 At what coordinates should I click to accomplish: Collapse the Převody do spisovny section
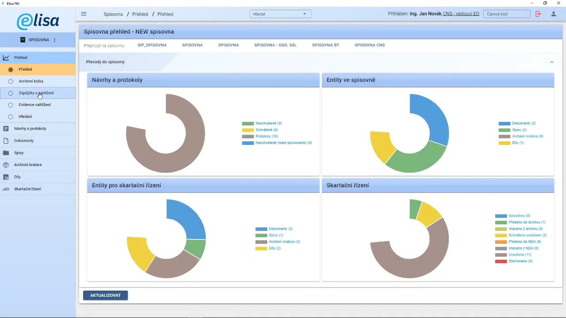tap(552, 62)
